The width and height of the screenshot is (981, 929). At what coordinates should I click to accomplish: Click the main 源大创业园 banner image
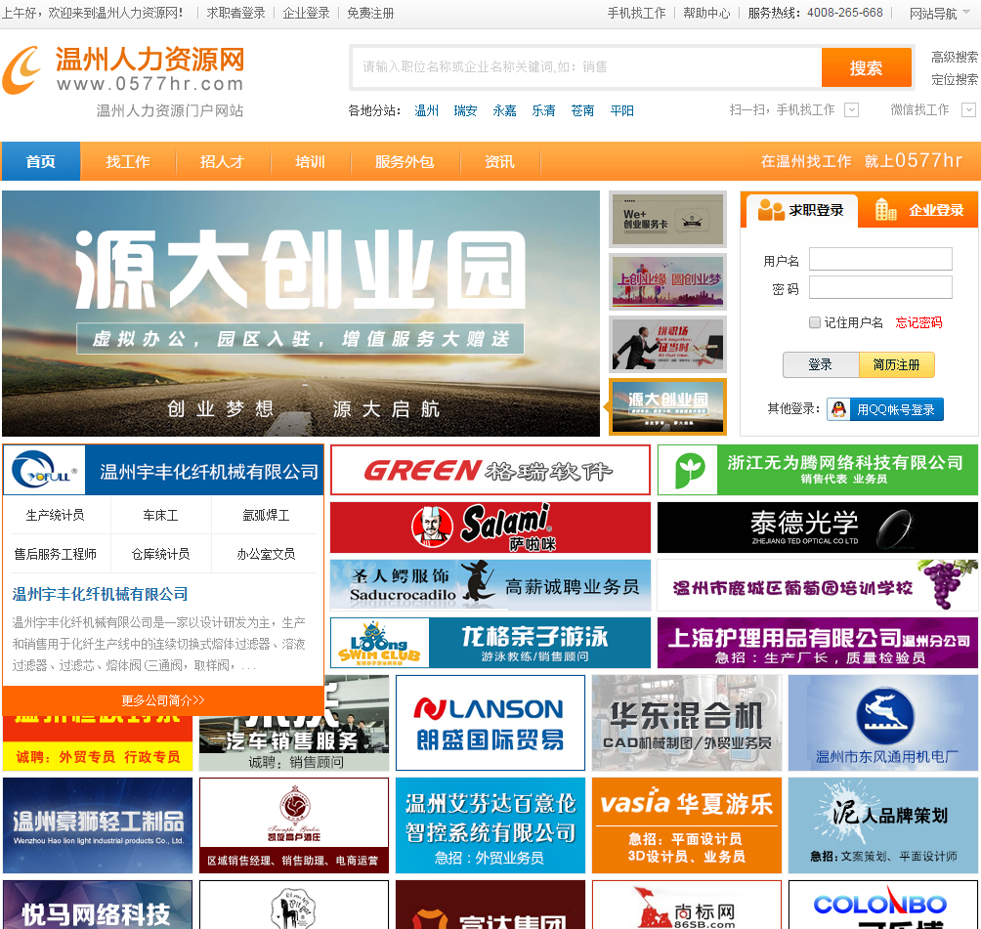(301, 314)
